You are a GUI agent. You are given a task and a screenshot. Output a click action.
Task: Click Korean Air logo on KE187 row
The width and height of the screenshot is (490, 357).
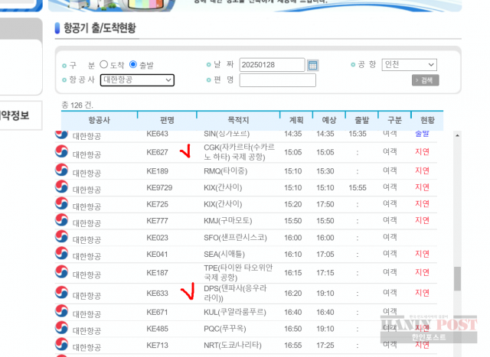62,272
